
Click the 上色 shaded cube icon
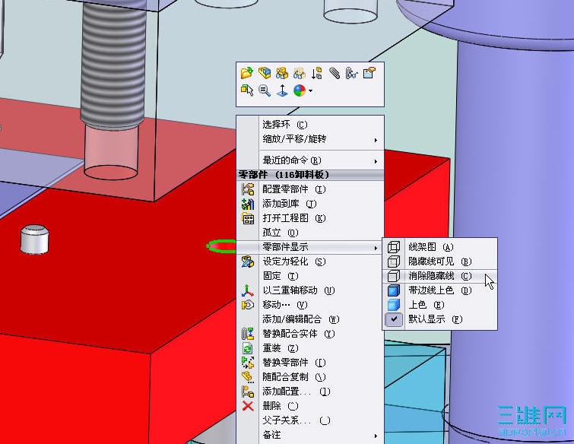click(394, 305)
